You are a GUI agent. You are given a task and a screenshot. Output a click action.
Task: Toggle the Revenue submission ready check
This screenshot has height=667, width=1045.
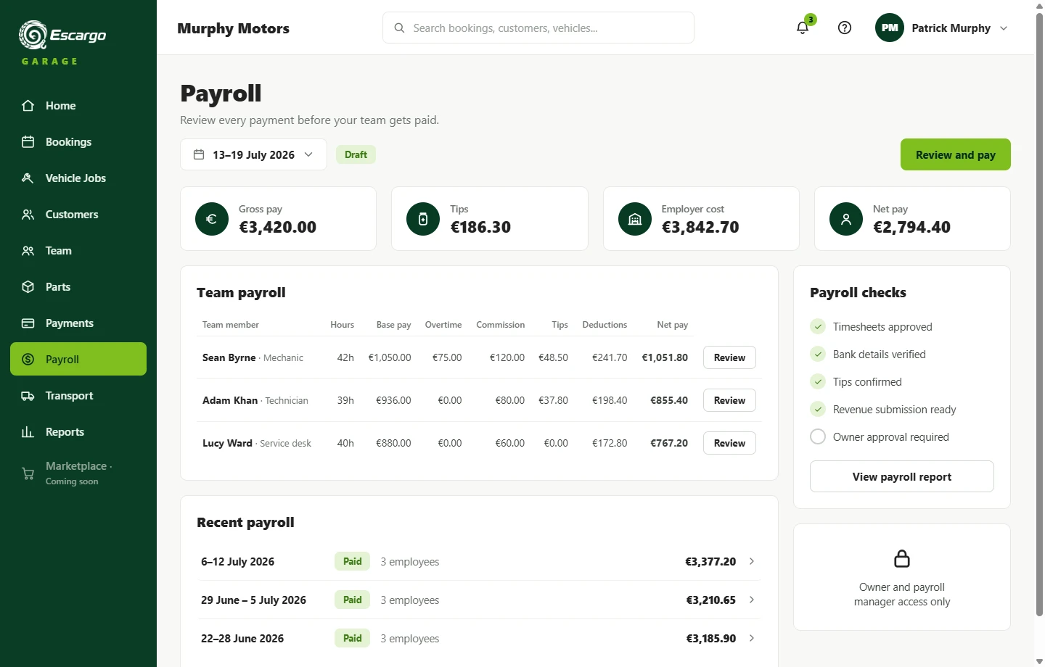818,409
